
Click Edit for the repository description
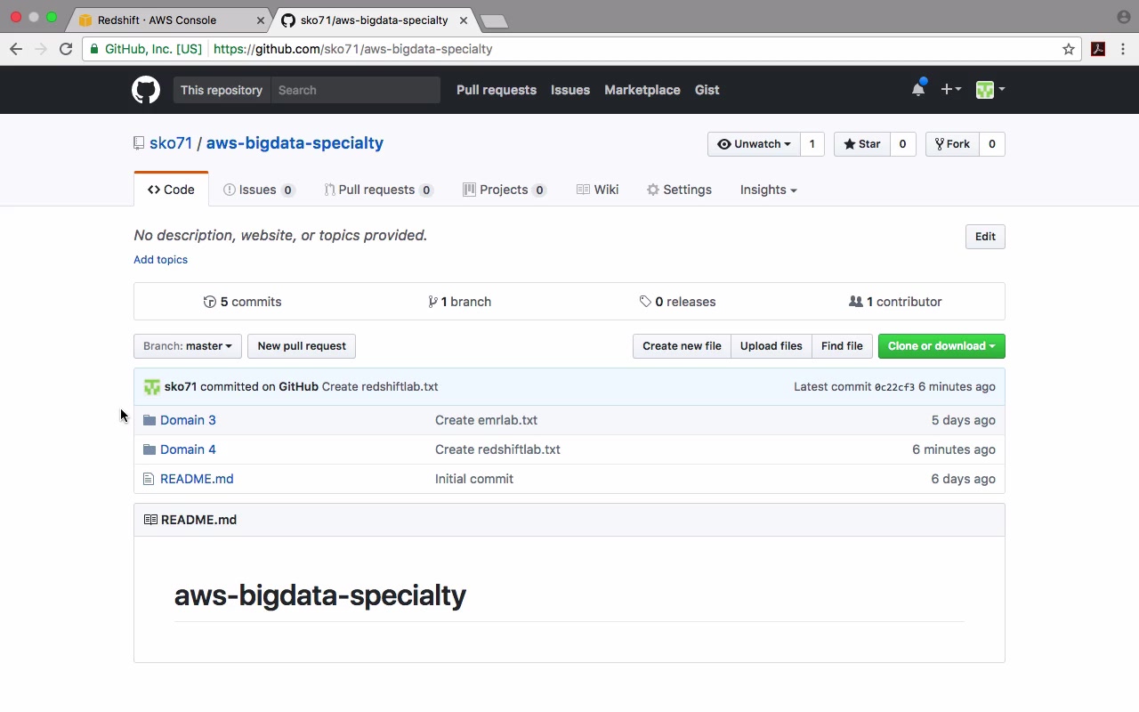985,237
